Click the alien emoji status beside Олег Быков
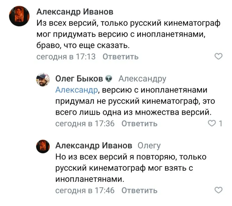 (108, 79)
